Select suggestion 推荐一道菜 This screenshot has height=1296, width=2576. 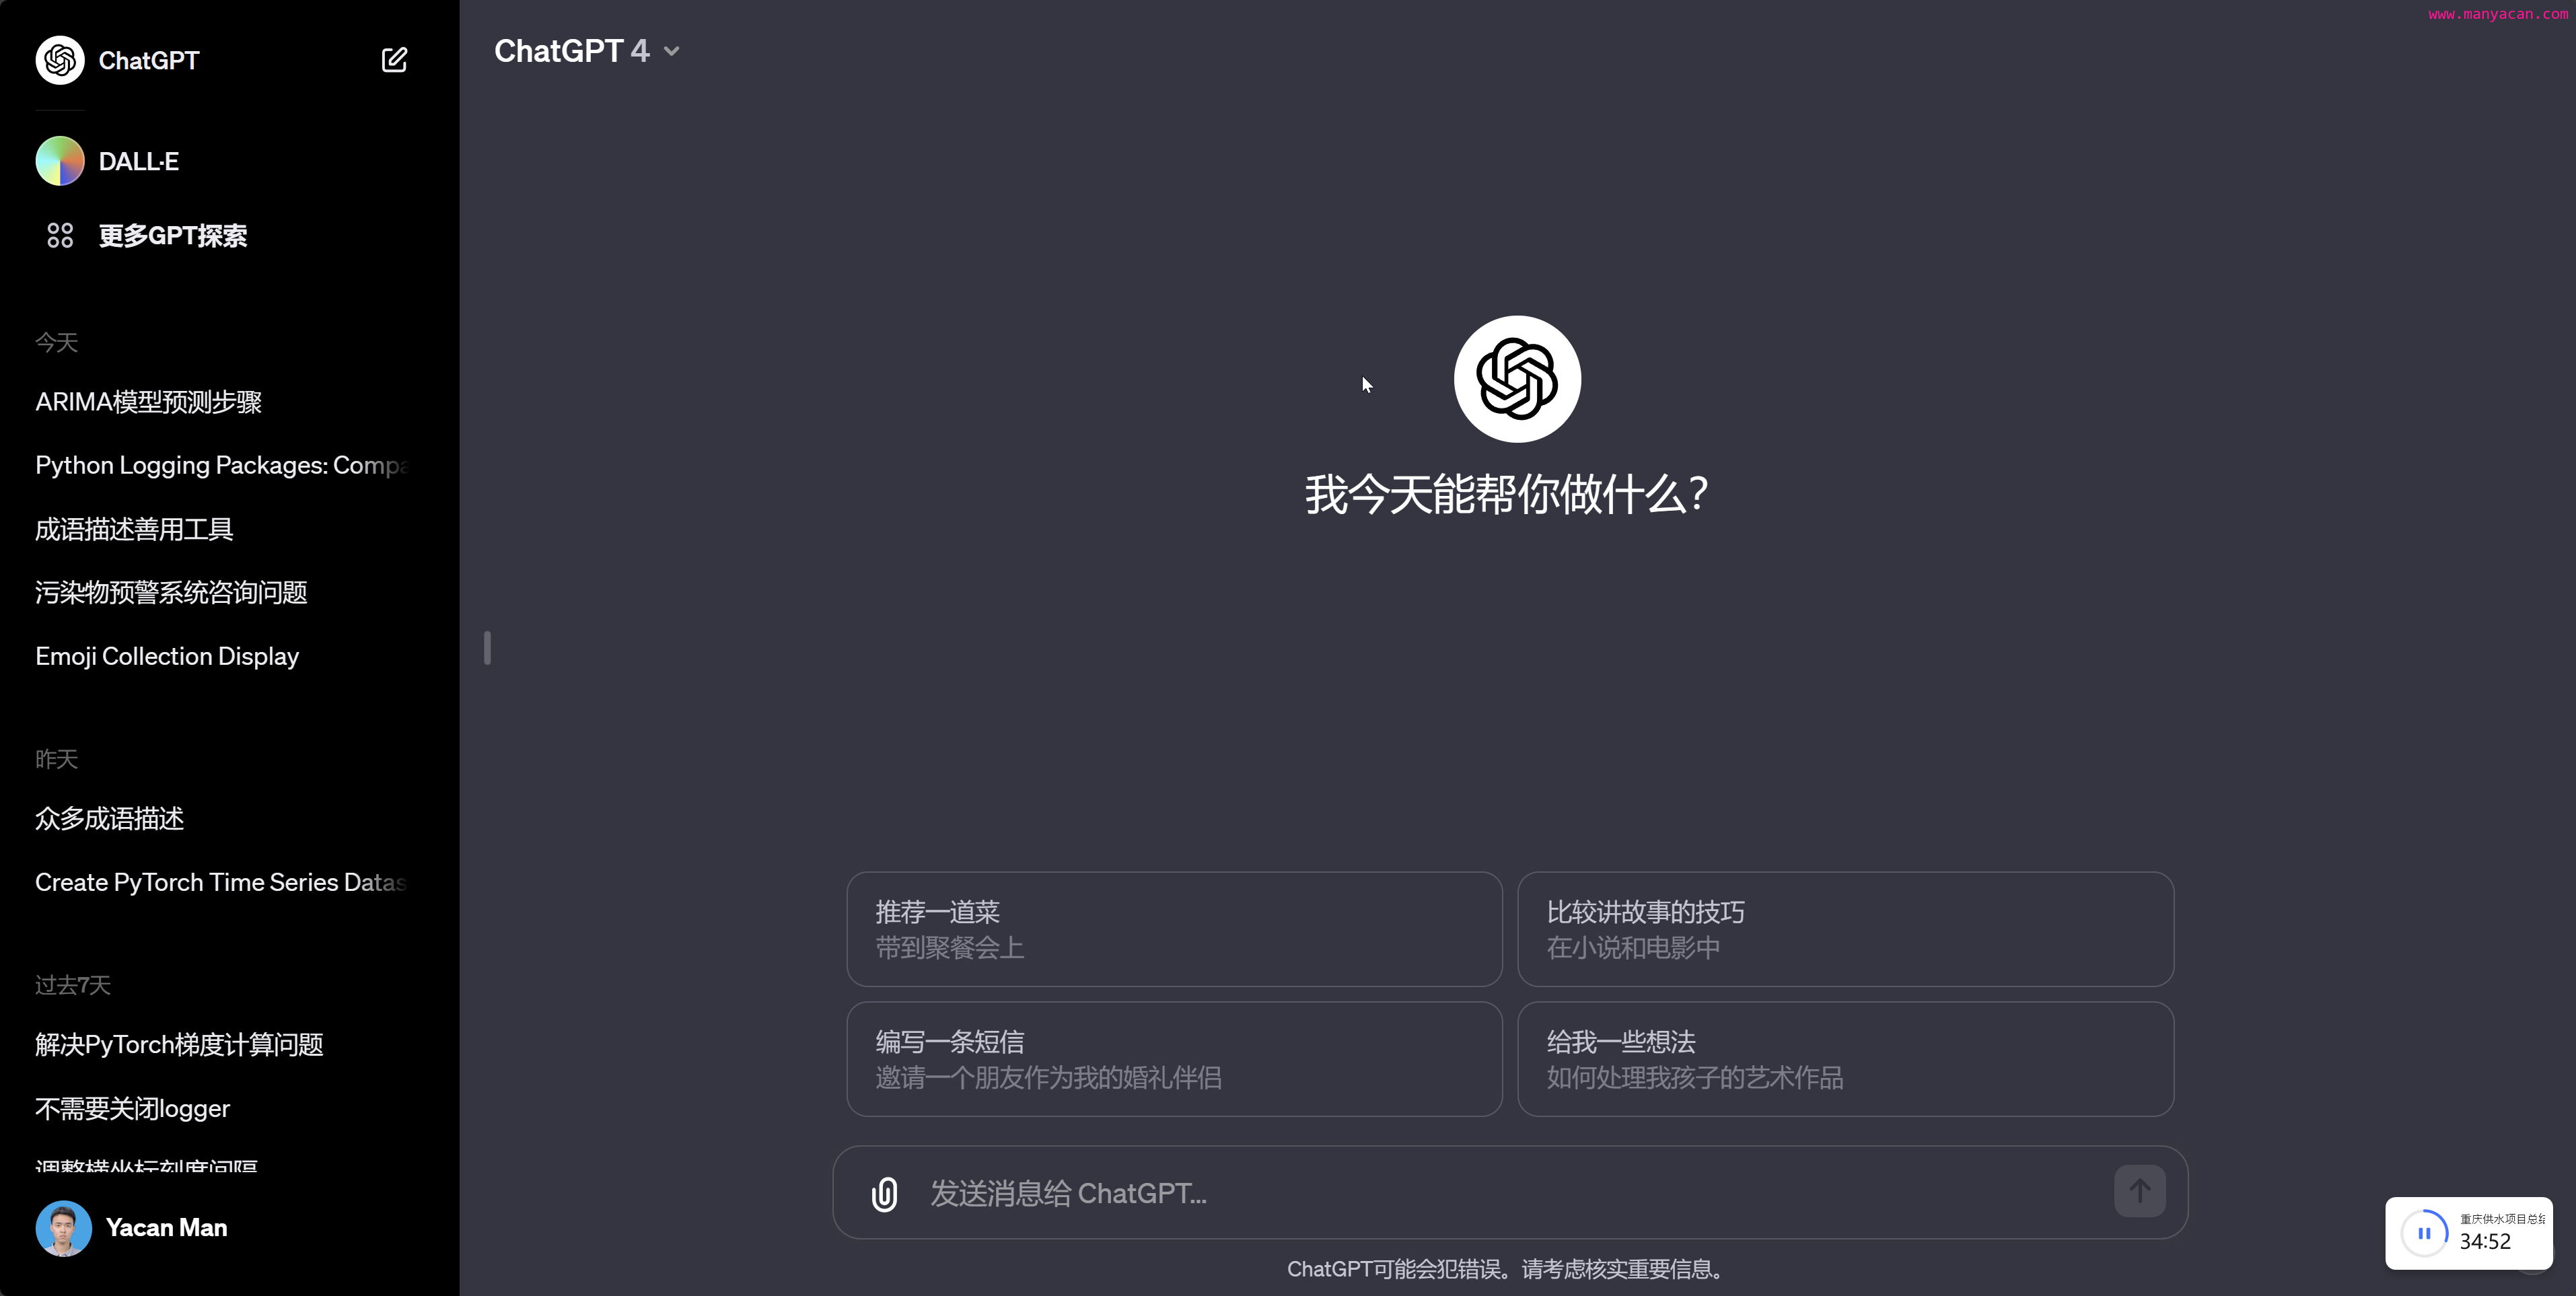click(1174, 929)
